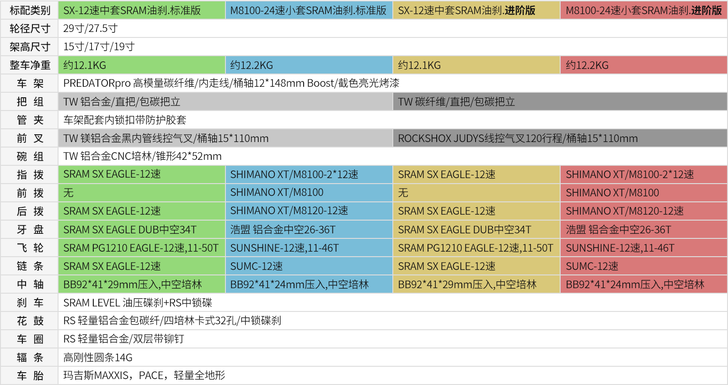Click the 车架配套内锁扣带防护胶套 seat clamp cell
The height and width of the screenshot is (385, 728).
[x=125, y=120]
